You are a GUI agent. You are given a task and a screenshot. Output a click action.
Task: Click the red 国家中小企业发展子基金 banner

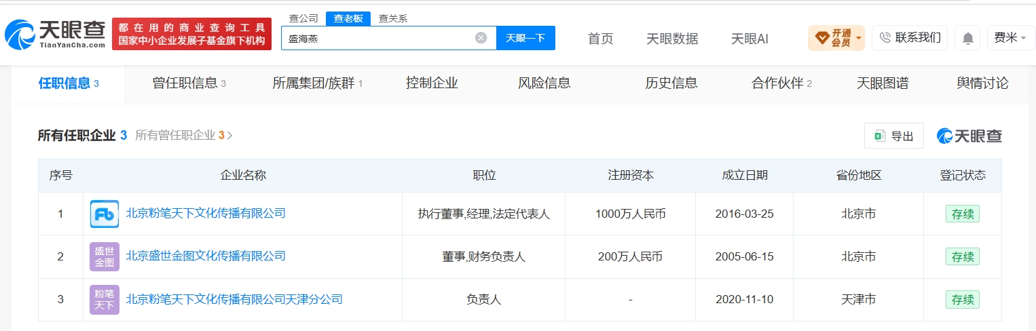coord(191,34)
